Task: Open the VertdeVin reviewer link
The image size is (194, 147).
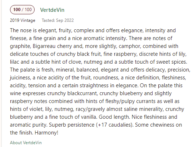Action: [x=52, y=10]
